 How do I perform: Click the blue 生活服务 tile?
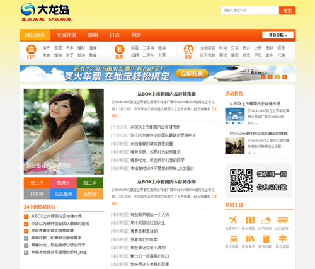coord(64,193)
